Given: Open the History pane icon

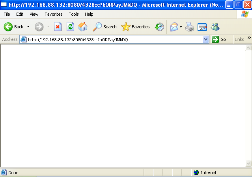Looking at the screenshot, I should (159, 27).
